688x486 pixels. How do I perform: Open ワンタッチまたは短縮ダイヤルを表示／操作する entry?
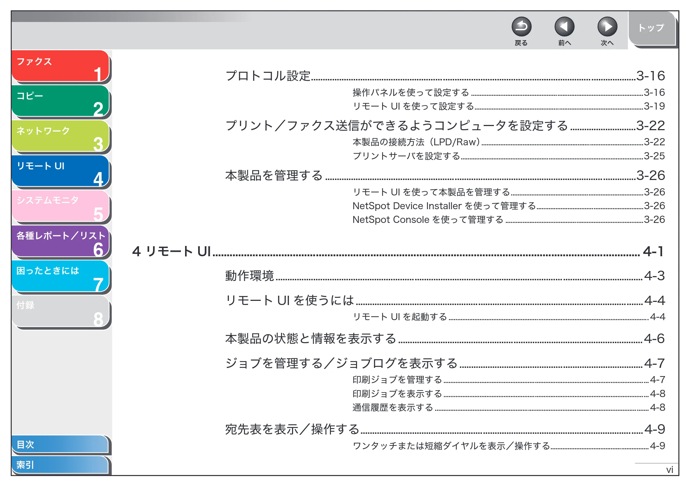509,446
